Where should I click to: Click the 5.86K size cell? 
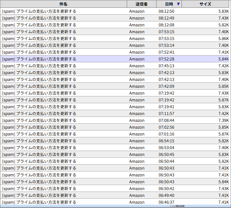[224, 38]
